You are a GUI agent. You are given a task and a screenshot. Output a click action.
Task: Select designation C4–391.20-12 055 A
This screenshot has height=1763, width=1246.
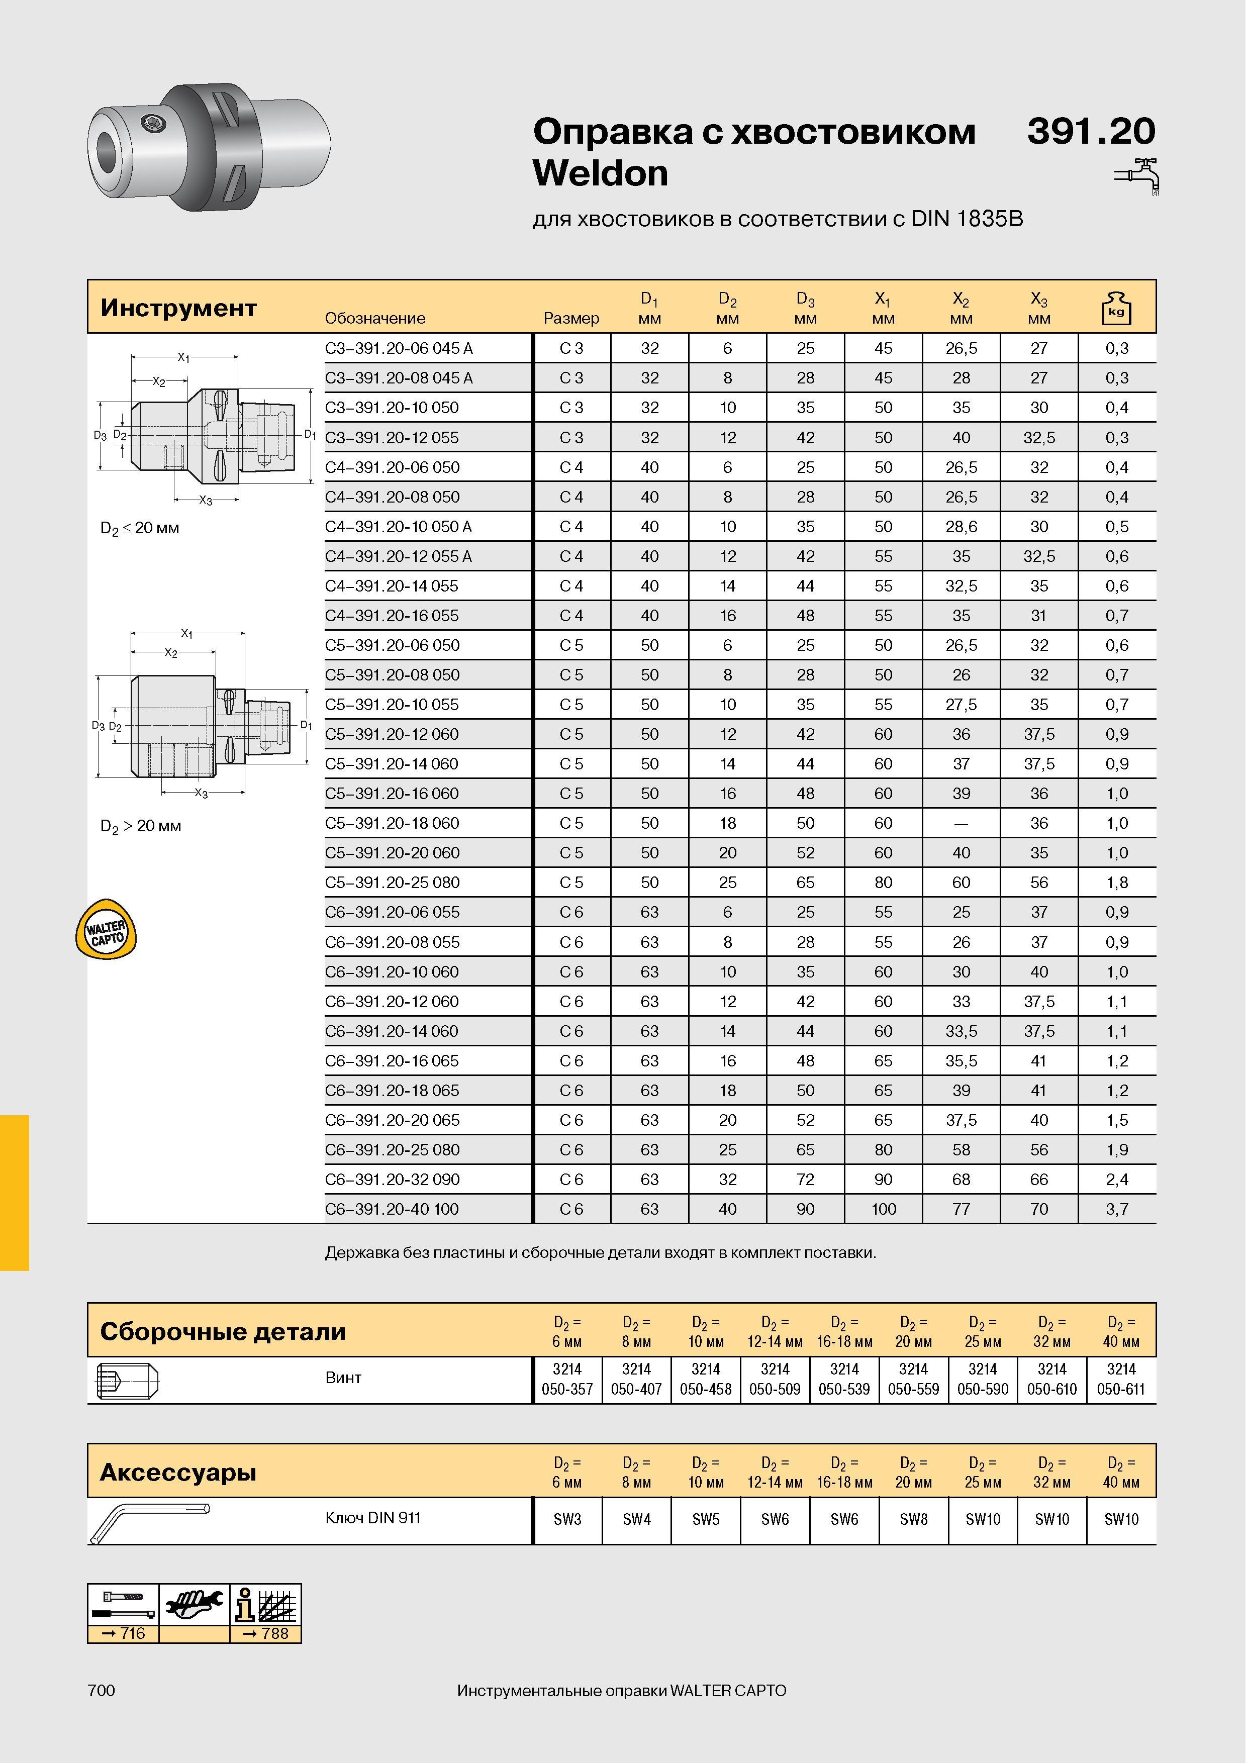point(399,556)
